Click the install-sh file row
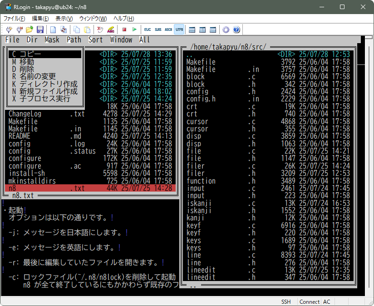This screenshot has height=306, width=374. 90,173
